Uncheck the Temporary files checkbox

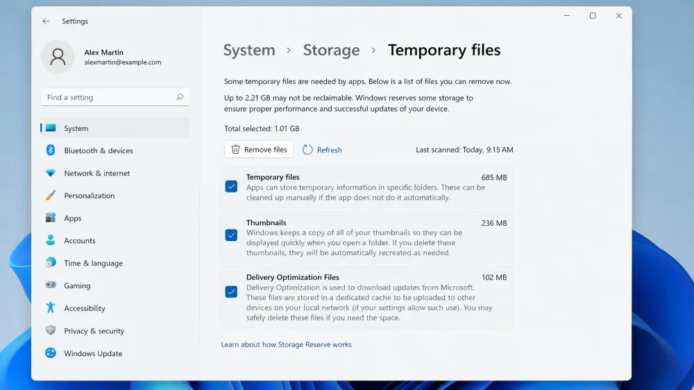(231, 186)
